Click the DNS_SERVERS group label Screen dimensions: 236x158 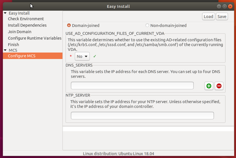(x=79, y=65)
